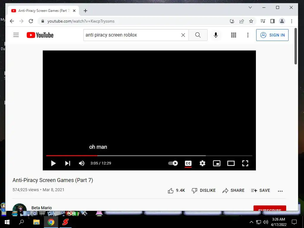304x228 pixels.
Task: Enable miniplayer mode
Action: 216,163
